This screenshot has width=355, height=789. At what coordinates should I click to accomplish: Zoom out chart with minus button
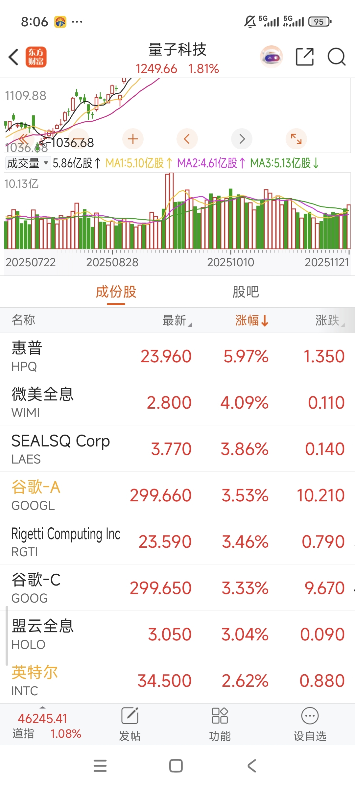point(78,139)
